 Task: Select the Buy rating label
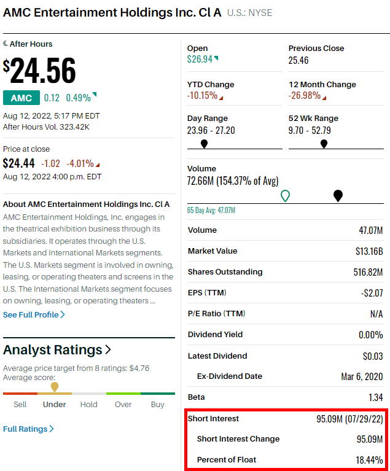157,405
